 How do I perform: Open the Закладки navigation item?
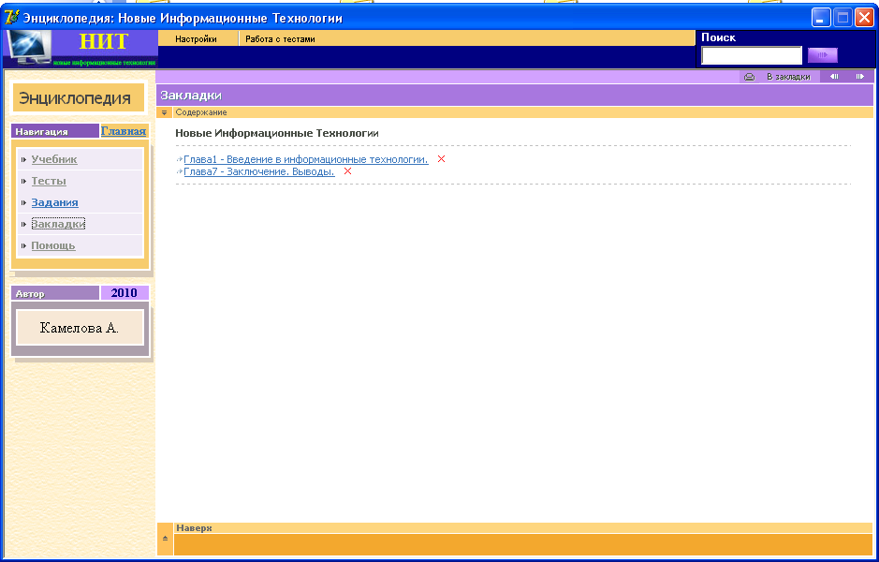pos(58,224)
